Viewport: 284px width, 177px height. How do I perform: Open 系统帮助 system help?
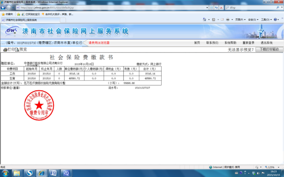click(x=230, y=43)
